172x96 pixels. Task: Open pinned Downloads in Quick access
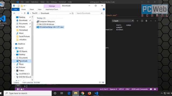(23, 20)
